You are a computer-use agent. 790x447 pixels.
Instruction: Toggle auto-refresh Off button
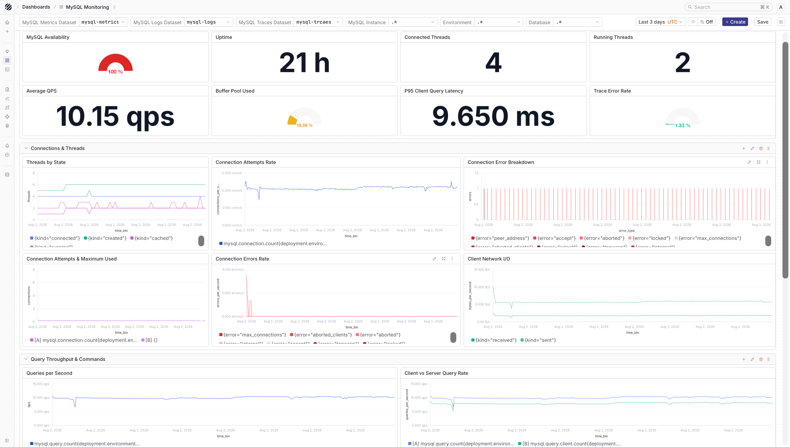click(x=707, y=22)
